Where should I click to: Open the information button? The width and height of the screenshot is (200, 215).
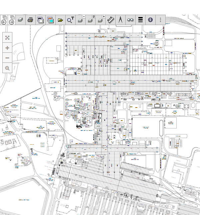(150, 20)
